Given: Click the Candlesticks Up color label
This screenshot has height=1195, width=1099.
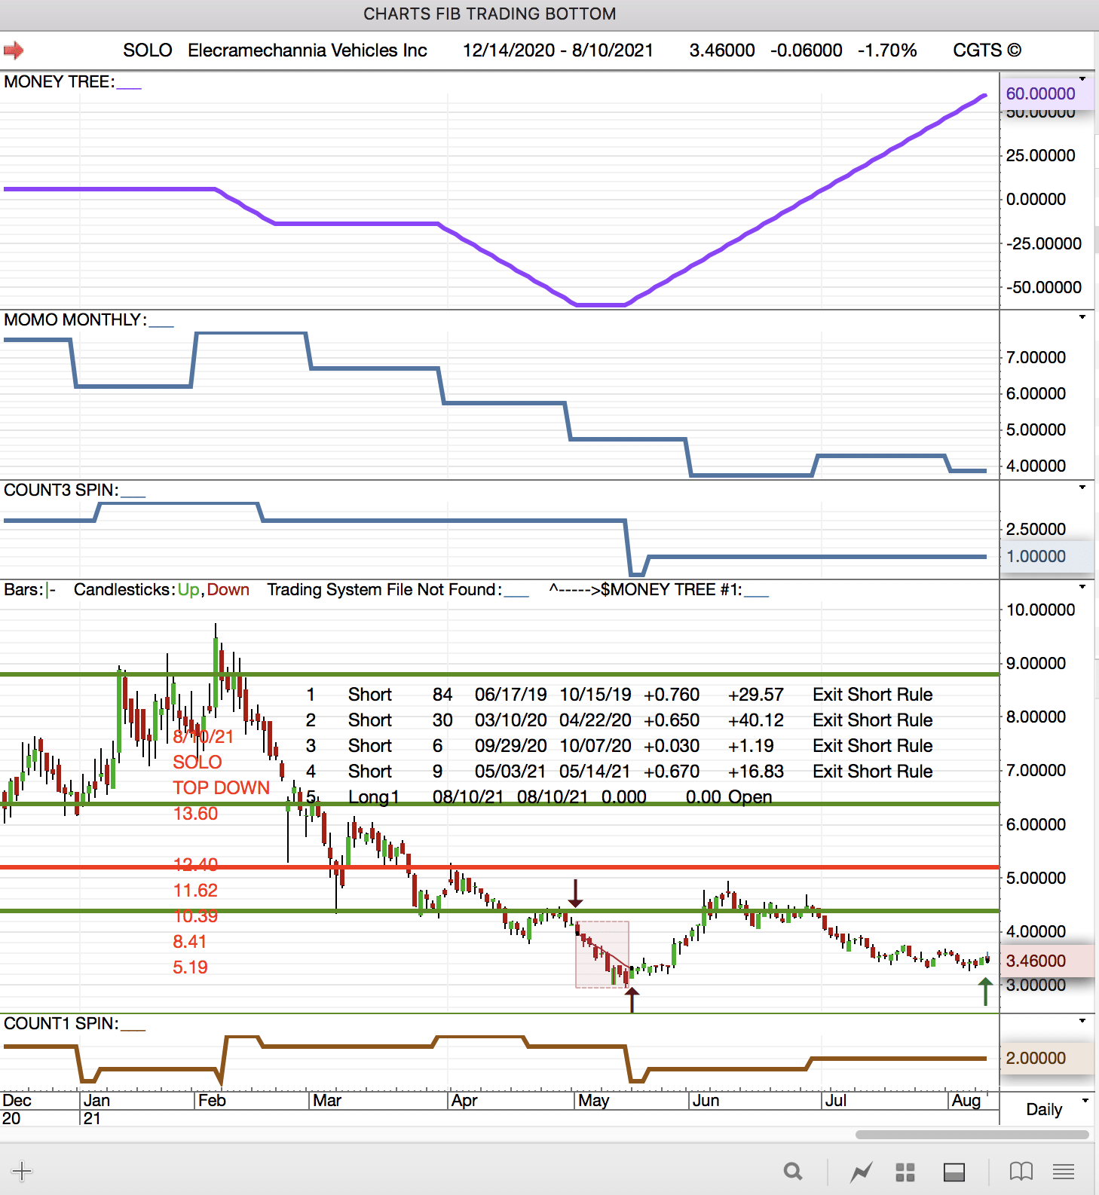Looking at the screenshot, I should [x=188, y=590].
